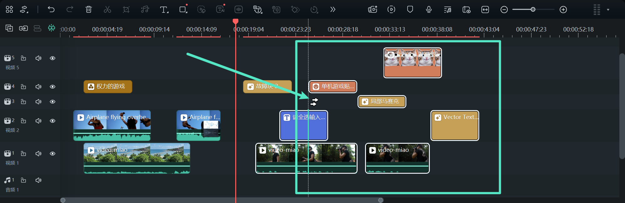Click the microphone voiceover record icon
Image resolution: width=625 pixels, height=203 pixels.
click(429, 10)
